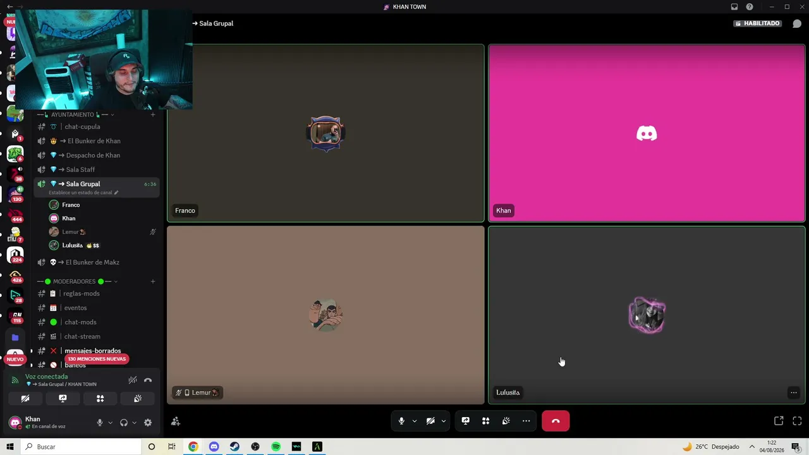Open server with 444 badge

pos(15,215)
